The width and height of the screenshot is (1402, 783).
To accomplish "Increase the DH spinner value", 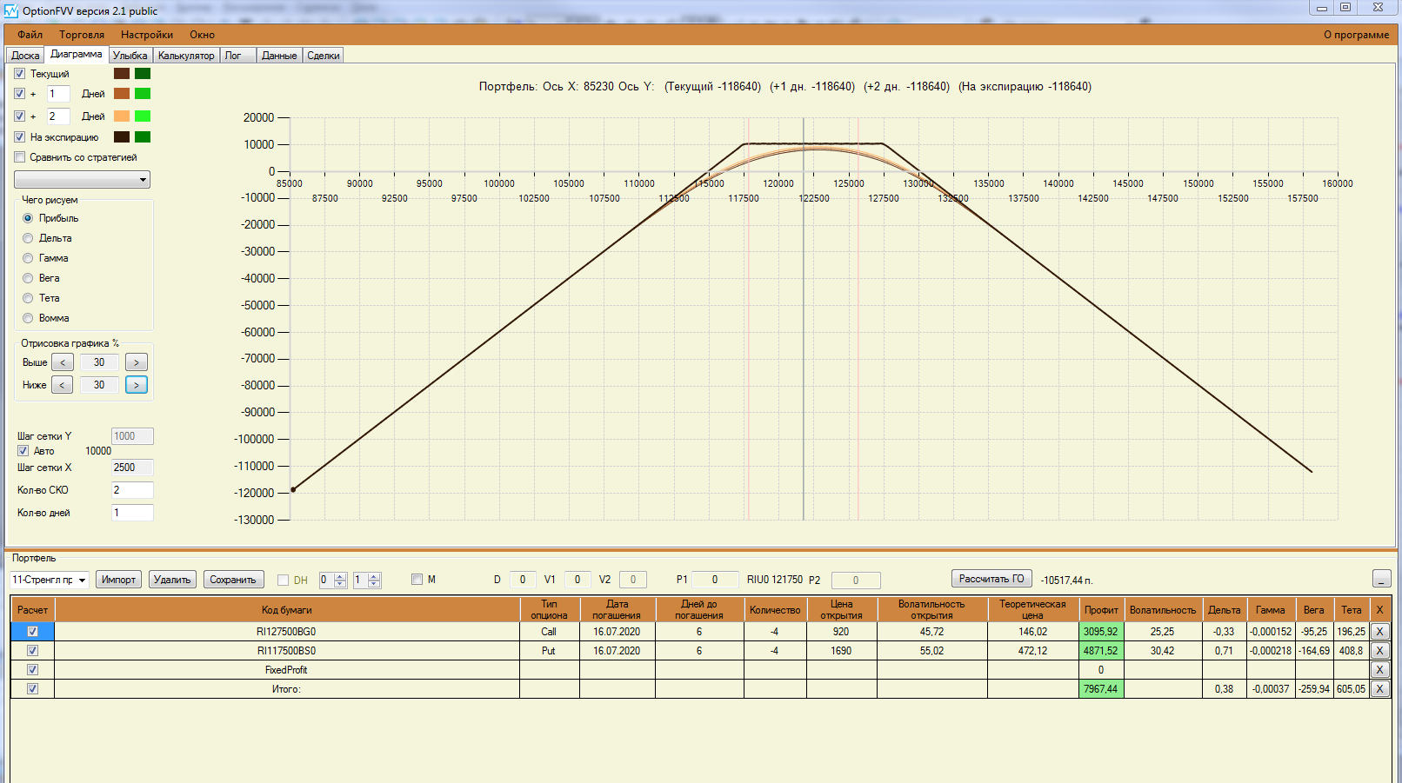I will pyautogui.click(x=340, y=576).
